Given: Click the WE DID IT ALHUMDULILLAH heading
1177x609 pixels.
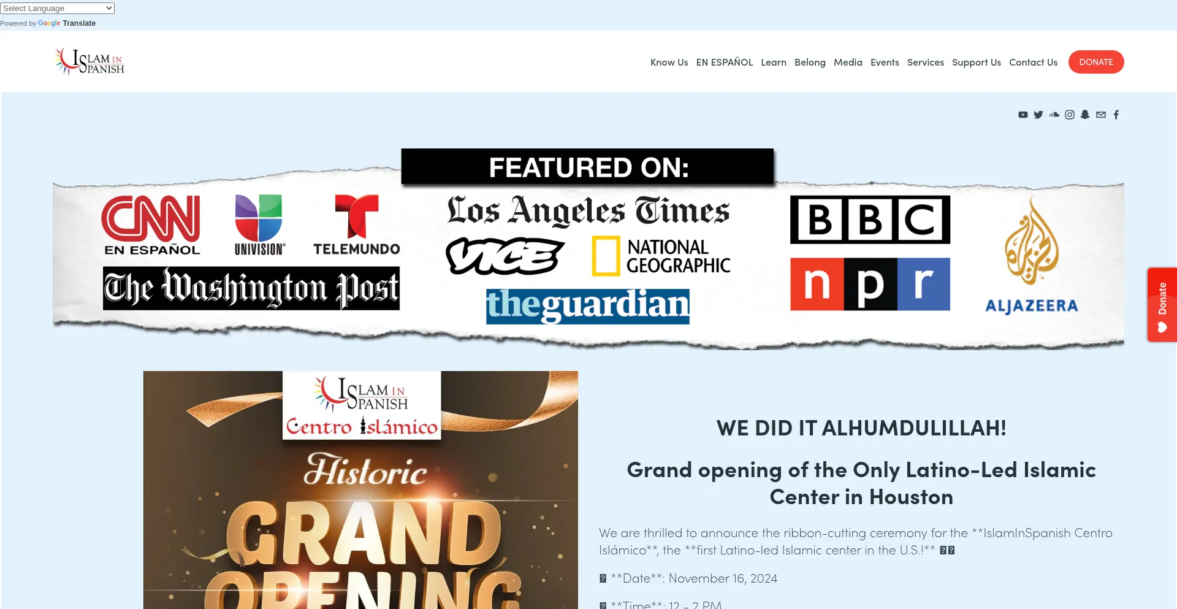Looking at the screenshot, I should tap(861, 428).
